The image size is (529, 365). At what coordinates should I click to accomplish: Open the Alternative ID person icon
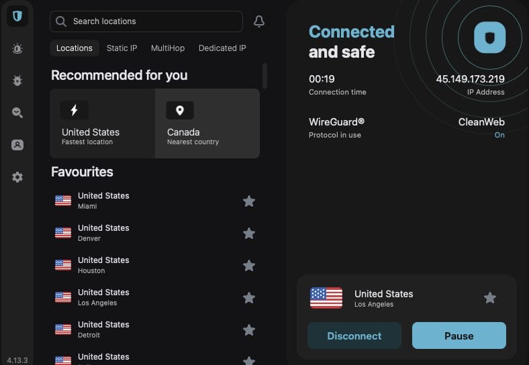tap(17, 145)
